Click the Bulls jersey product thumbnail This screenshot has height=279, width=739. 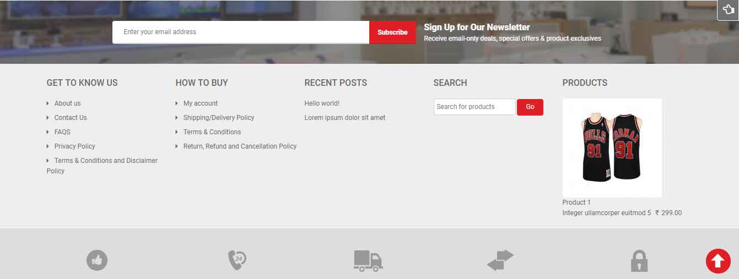[612, 147]
